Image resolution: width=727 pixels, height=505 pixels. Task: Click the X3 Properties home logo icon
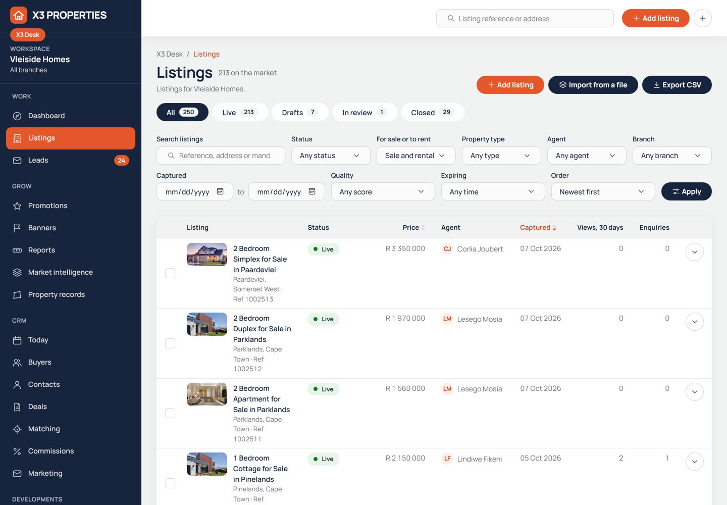19,15
